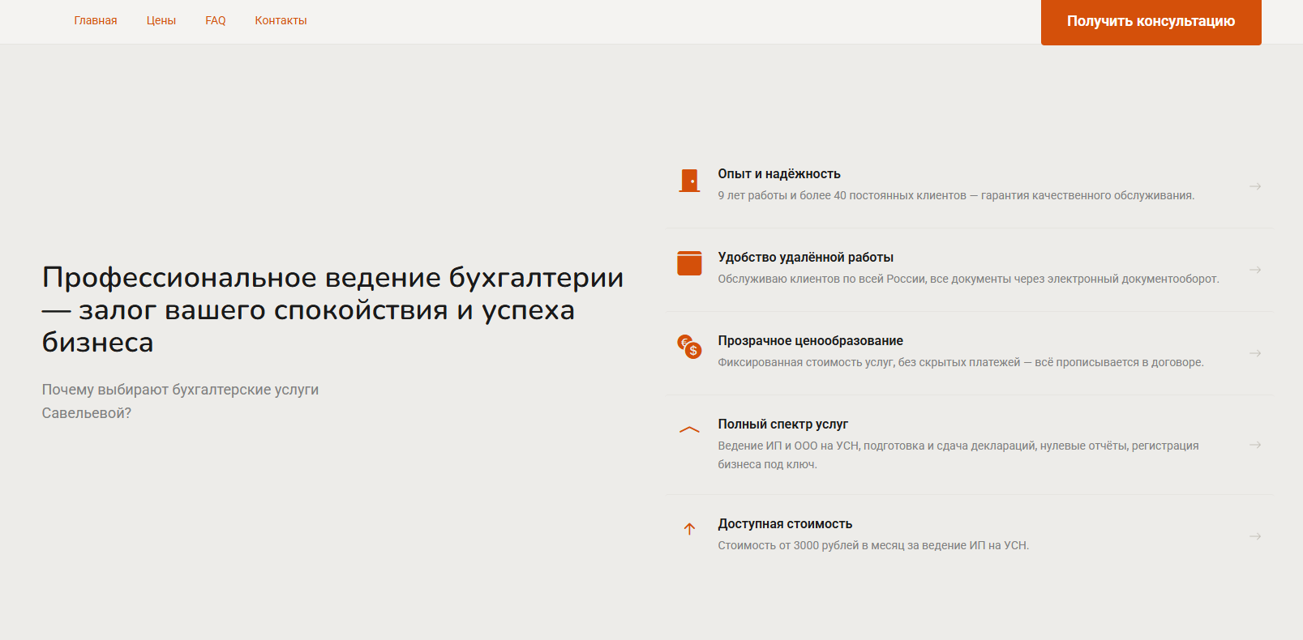The image size is (1303, 640).
Task: Click the door icon beside Опыт и надёжность
Action: click(689, 181)
